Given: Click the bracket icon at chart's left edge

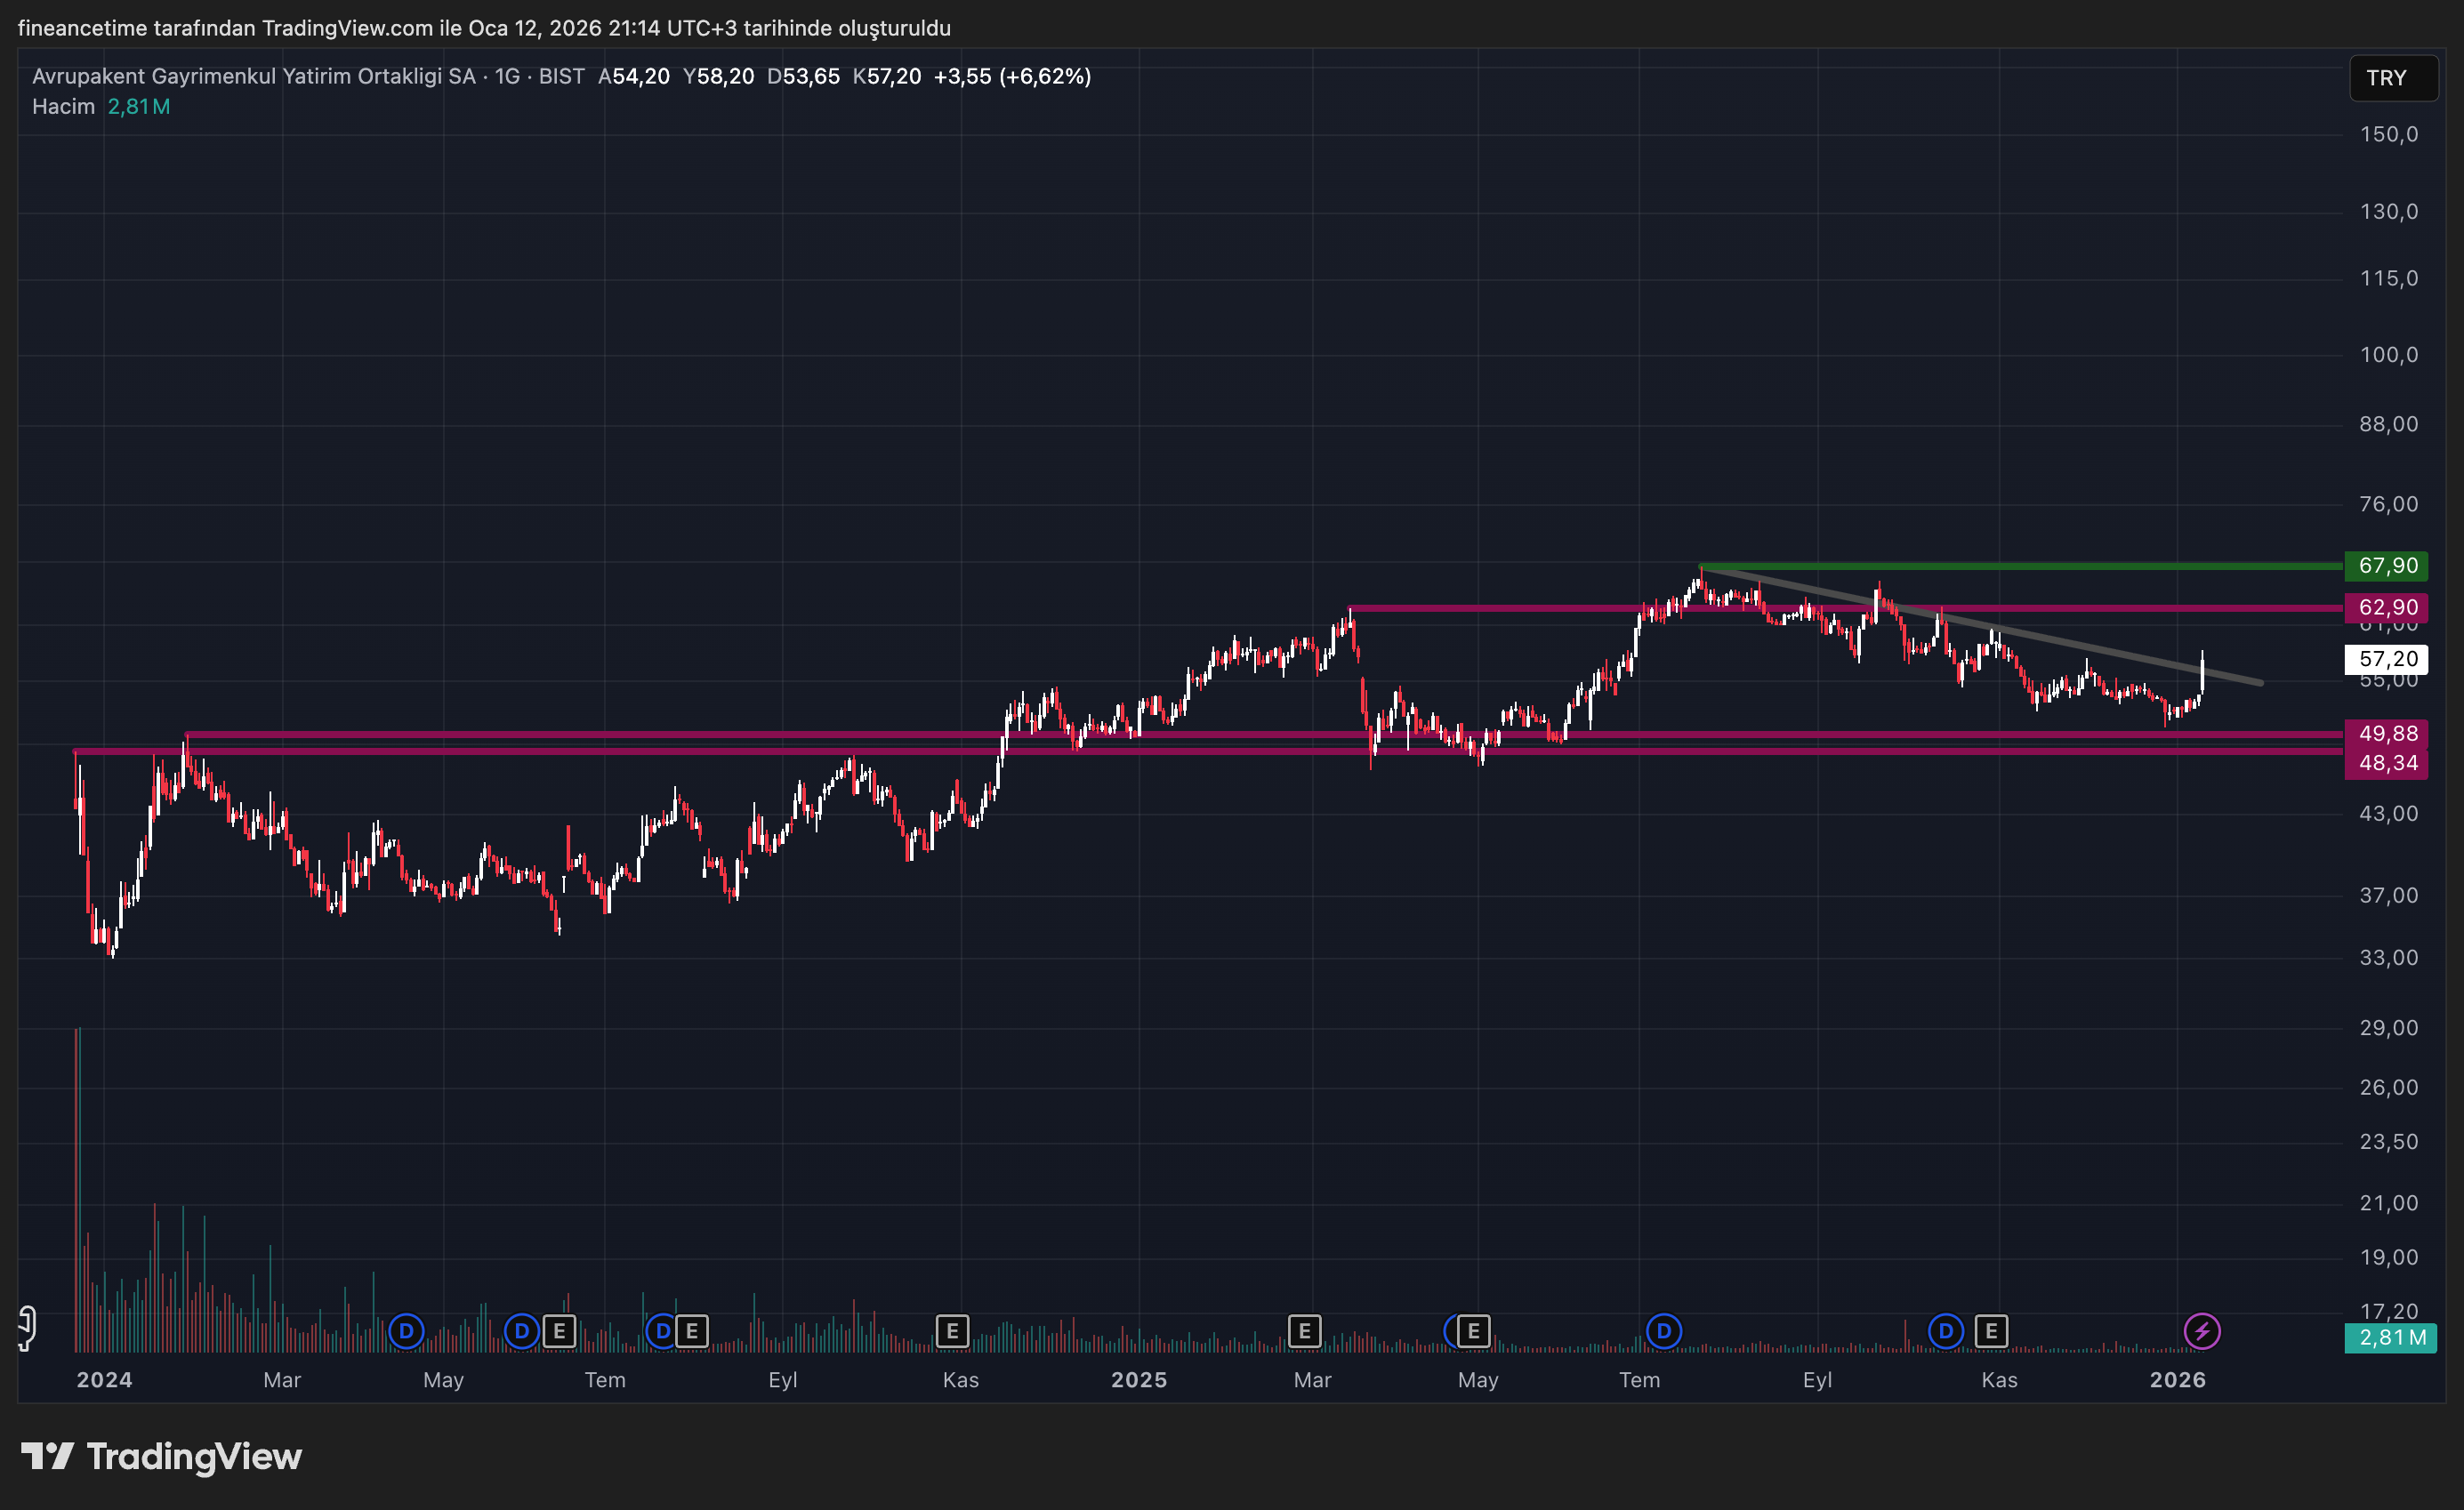Looking at the screenshot, I should coord(27,1328).
